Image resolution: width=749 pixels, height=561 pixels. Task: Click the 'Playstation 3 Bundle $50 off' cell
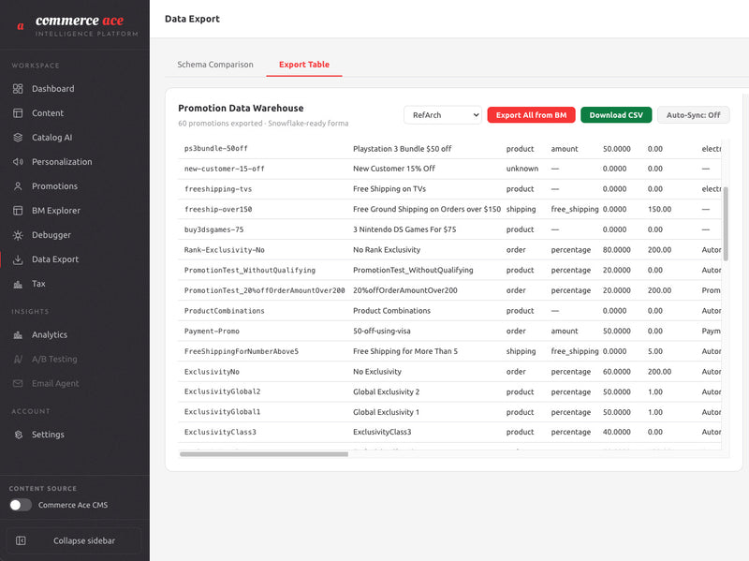(x=403, y=149)
